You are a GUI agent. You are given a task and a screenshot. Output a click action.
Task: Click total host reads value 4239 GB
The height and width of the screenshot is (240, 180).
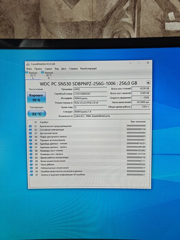pyautogui.click(x=141, y=88)
